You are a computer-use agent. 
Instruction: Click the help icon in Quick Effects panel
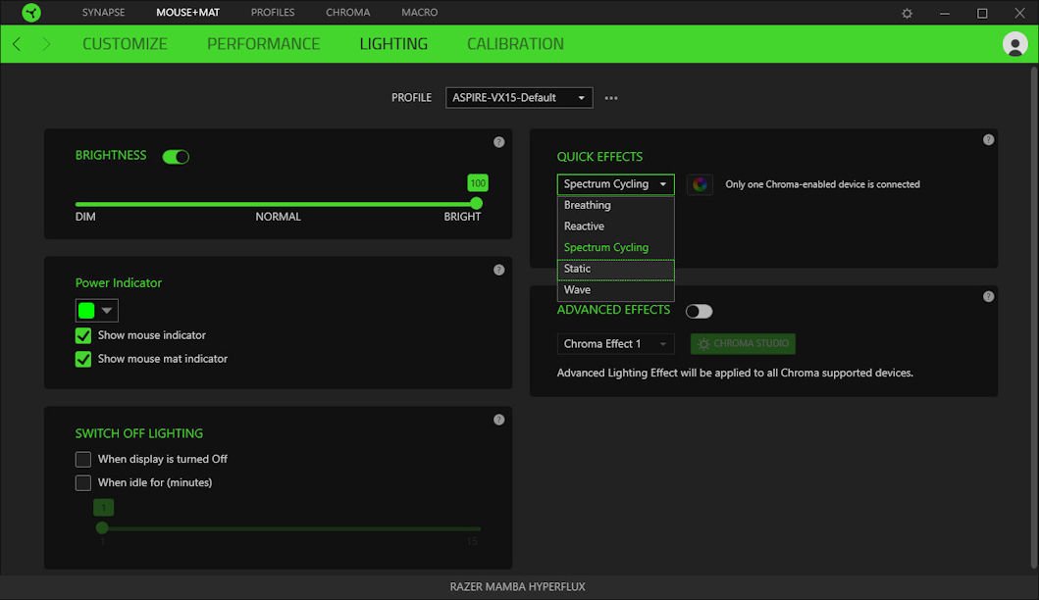988,140
